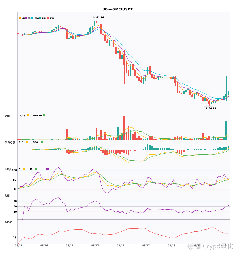Screen dimensions: 235x253
Task: Click the cyan MA legend swatch
Action: pos(32,18)
